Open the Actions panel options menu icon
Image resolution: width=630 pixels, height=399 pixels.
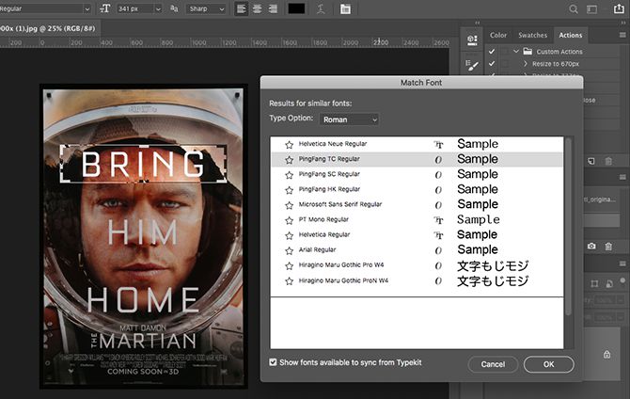(x=622, y=35)
